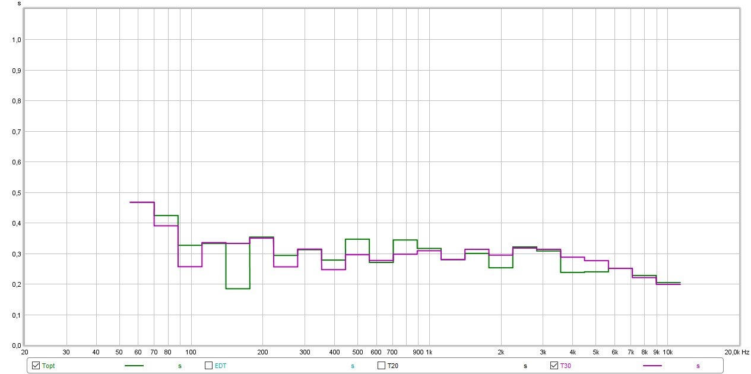Click the green Topt dip near 150 Hz
The height and width of the screenshot is (374, 751).
(237, 289)
